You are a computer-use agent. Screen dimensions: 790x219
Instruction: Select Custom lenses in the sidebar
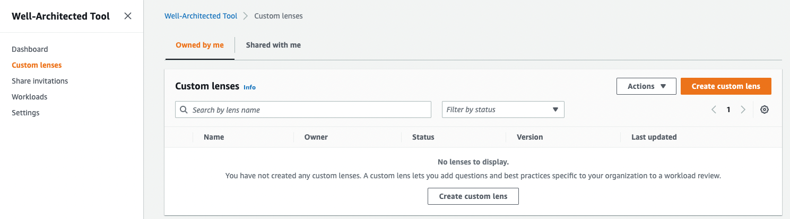tap(37, 65)
